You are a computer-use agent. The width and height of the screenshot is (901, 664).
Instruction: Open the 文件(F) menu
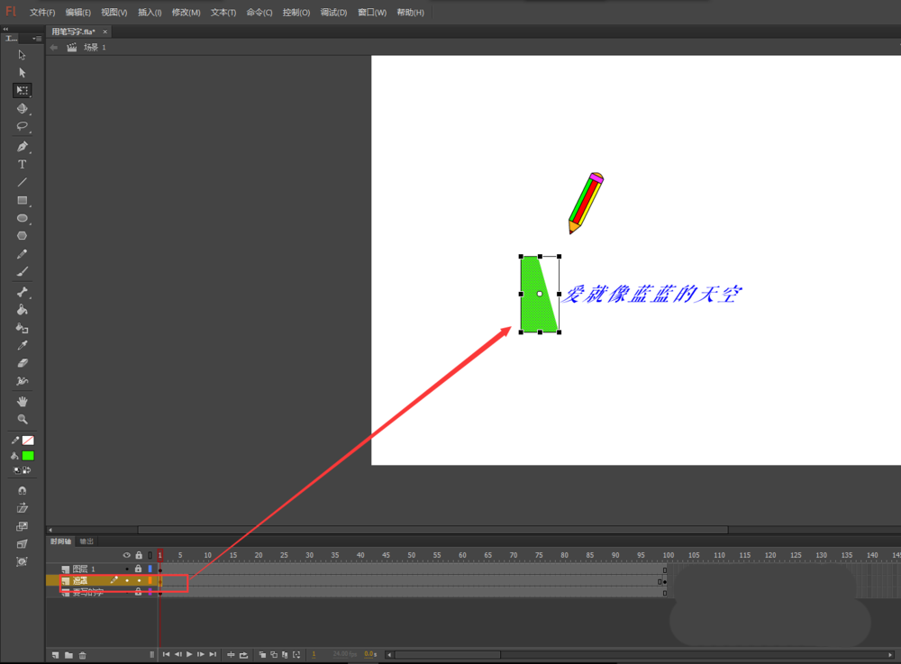tap(42, 13)
